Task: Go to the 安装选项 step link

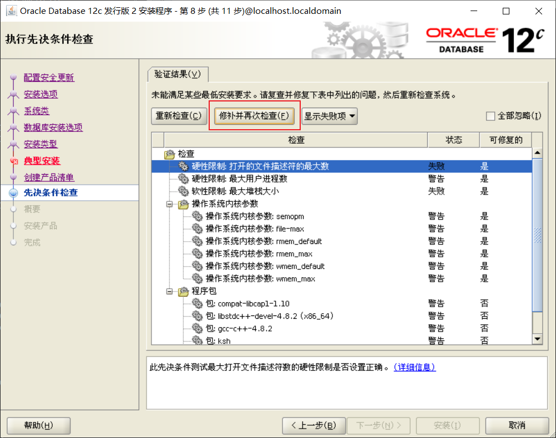Action: click(41, 94)
